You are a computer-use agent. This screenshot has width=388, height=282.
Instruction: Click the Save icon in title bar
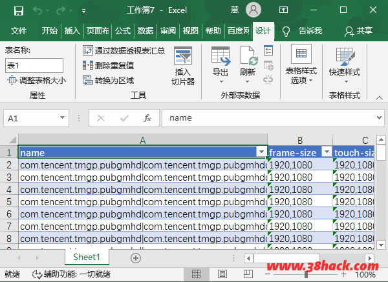(19, 10)
